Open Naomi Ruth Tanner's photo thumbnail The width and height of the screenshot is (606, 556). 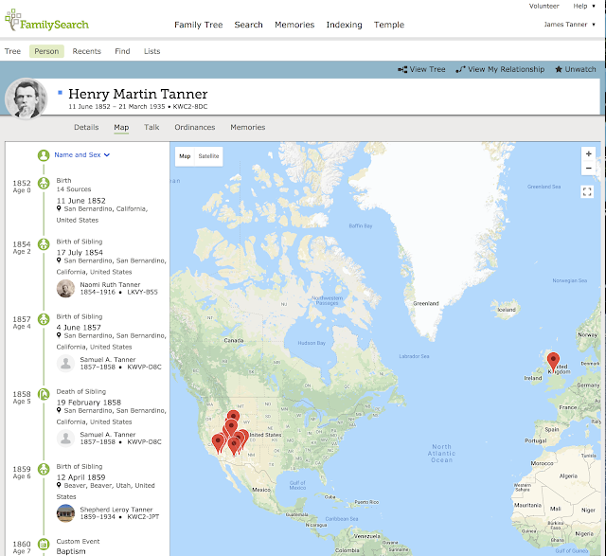point(65,289)
